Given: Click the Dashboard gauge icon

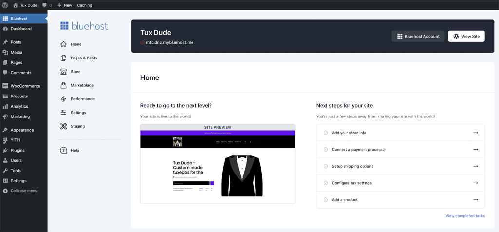Looking at the screenshot, I should coord(5,29).
